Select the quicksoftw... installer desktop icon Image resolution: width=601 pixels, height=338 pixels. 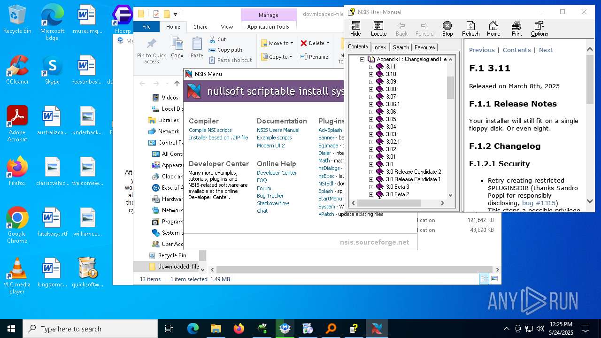tap(87, 272)
